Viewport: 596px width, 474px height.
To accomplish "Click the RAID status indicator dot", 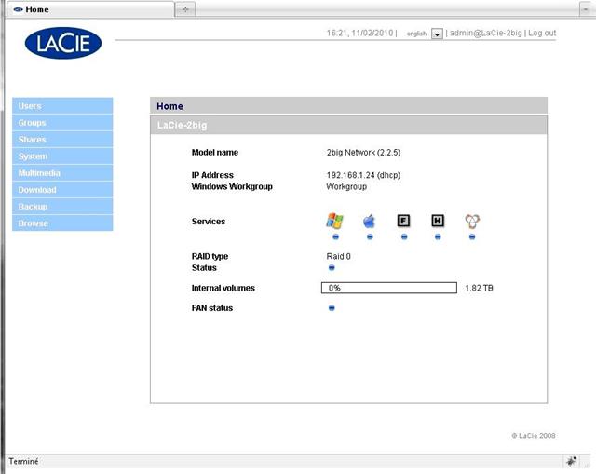I will tap(332, 268).
